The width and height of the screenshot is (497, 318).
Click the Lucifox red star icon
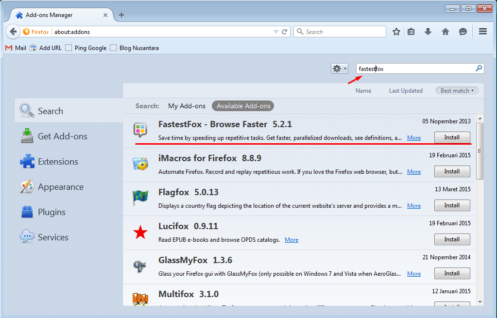(x=140, y=233)
